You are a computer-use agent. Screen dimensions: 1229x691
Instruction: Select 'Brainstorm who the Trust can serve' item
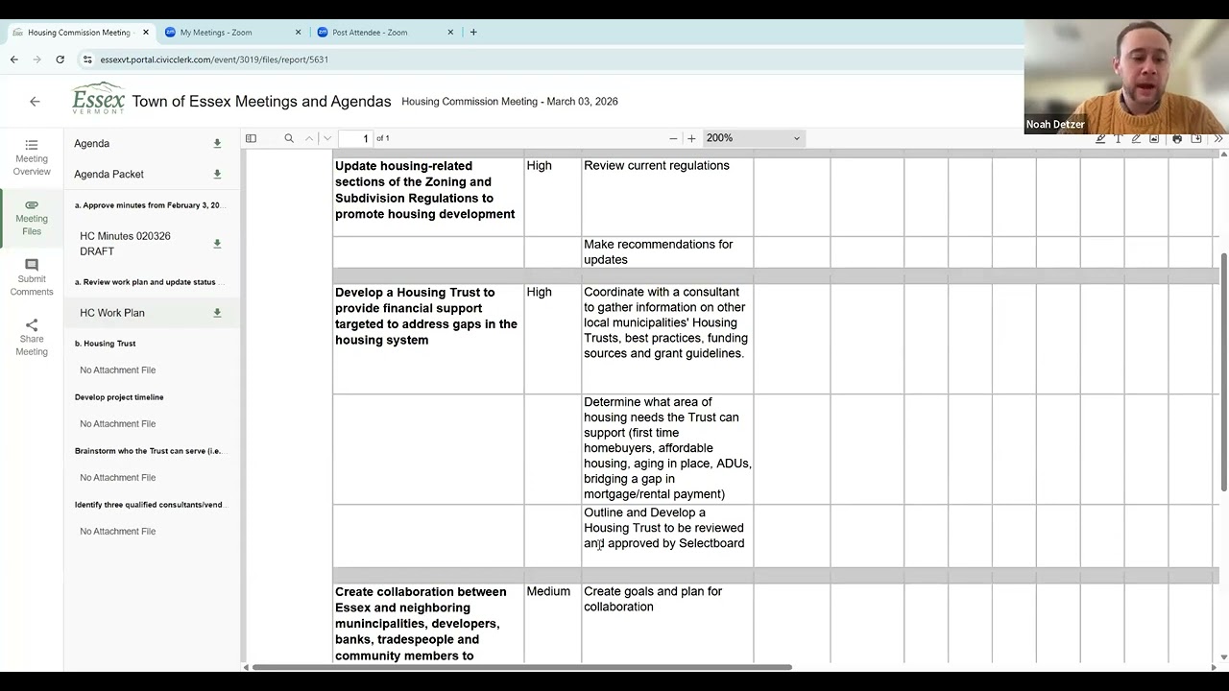click(x=148, y=451)
